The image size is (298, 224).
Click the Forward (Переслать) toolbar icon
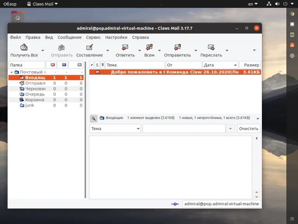[x=211, y=47]
